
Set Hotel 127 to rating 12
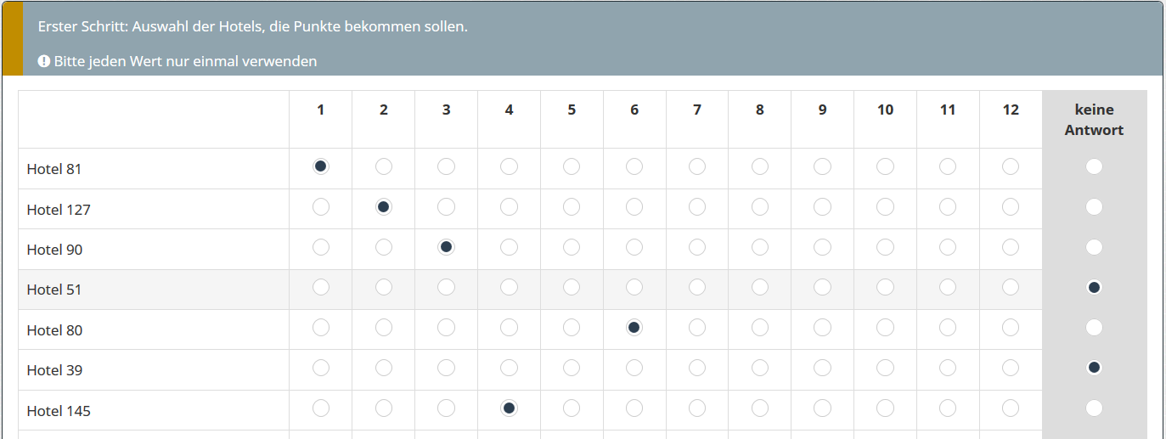1011,206
